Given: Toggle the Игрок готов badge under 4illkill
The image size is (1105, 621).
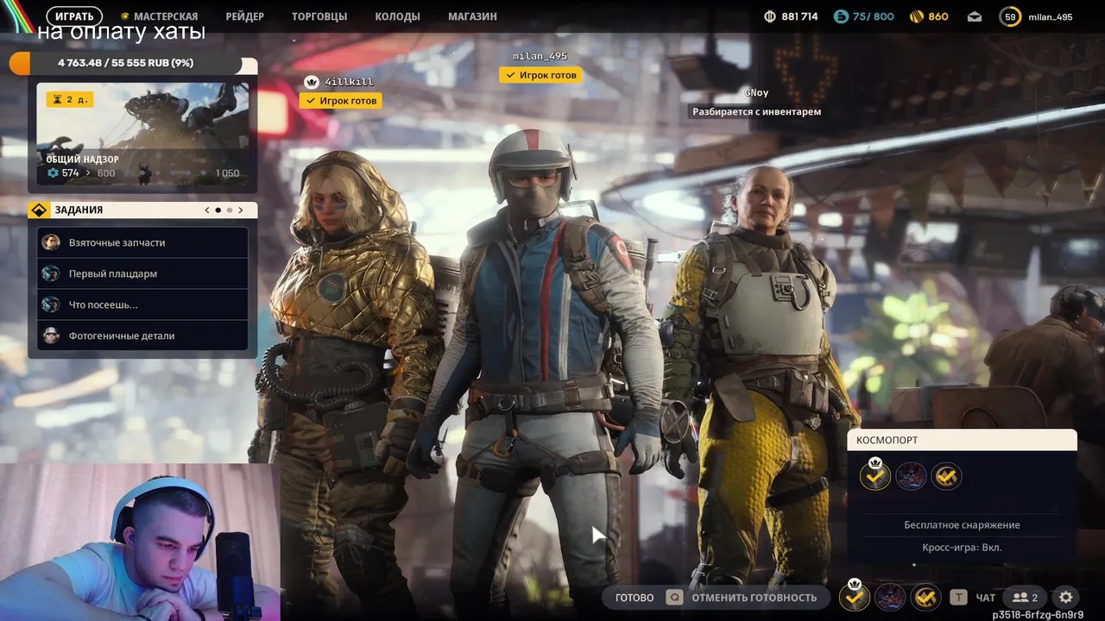Looking at the screenshot, I should (x=341, y=100).
